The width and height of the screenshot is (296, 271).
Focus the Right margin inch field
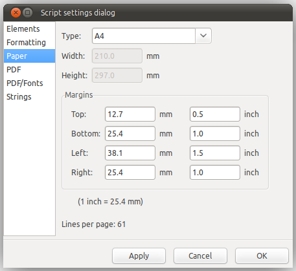215,172
